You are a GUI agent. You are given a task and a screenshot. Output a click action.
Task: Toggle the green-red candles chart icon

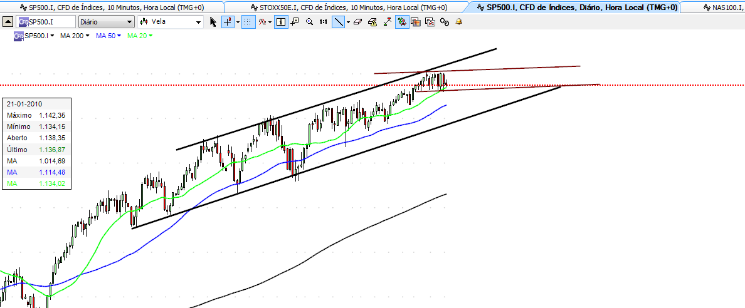[402, 22]
